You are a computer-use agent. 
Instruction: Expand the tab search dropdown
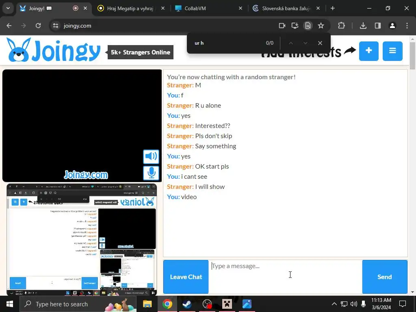8,8
